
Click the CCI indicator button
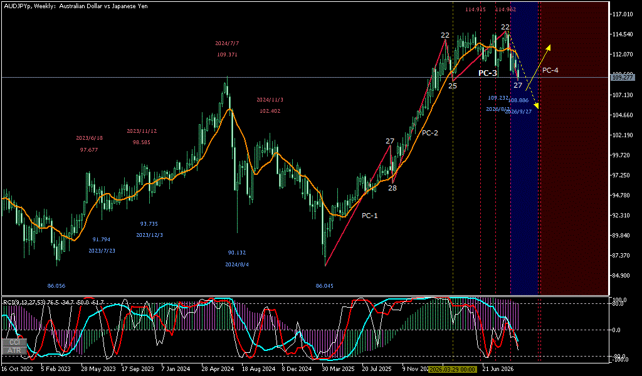click(x=14, y=342)
